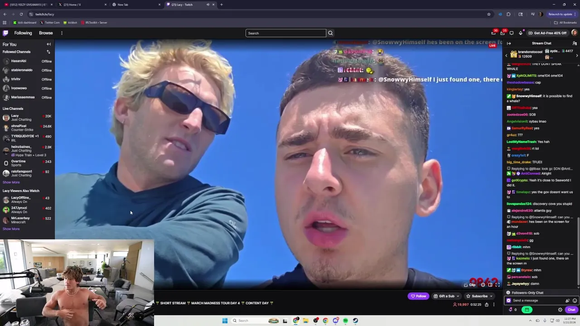Image resolution: width=580 pixels, height=326 pixels.
Task: Click Get Ad-Free 40% Off button
Action: click(x=547, y=33)
